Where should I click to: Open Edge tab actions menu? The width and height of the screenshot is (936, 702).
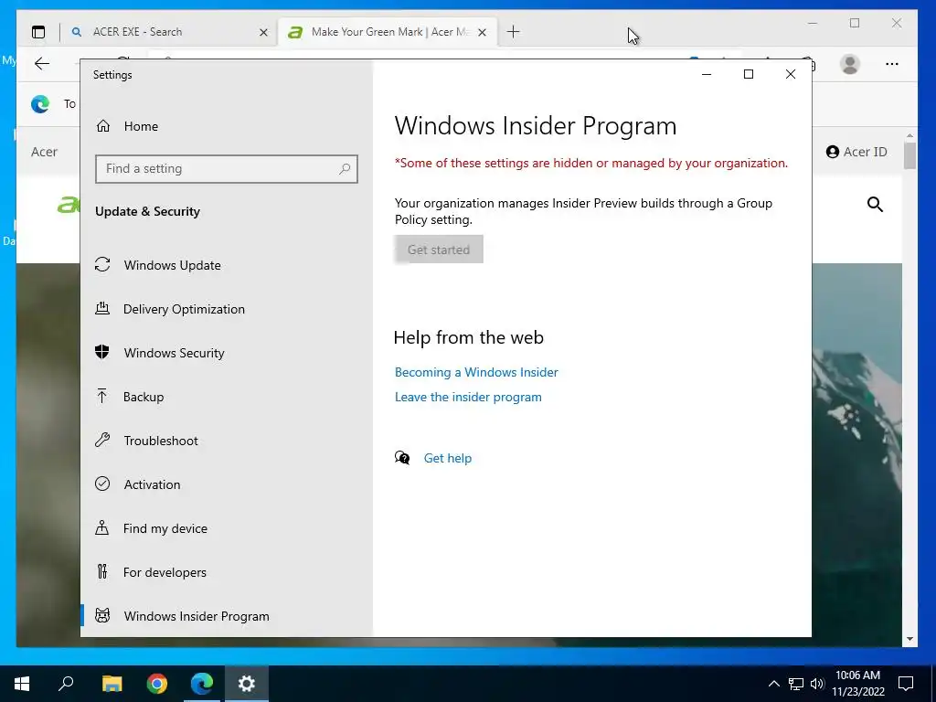click(38, 32)
